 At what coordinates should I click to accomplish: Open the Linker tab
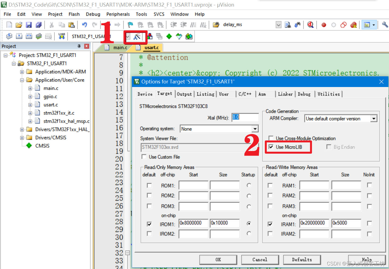(x=285, y=94)
